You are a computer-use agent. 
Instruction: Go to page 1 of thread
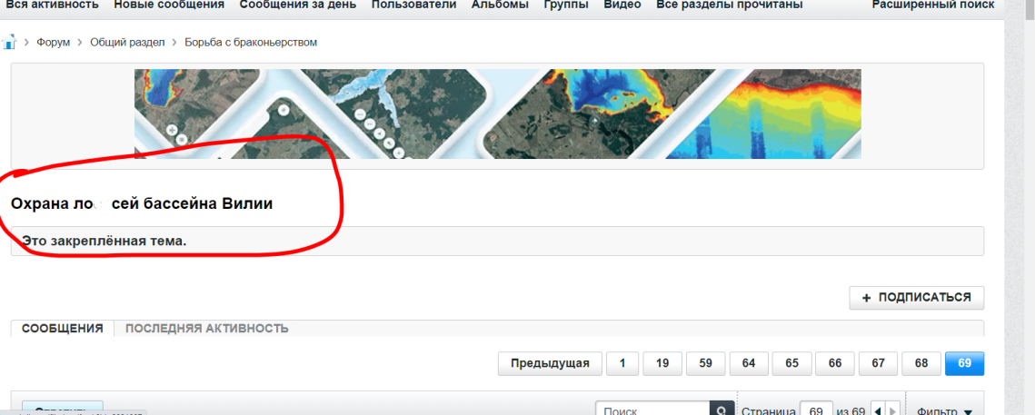[x=622, y=363]
